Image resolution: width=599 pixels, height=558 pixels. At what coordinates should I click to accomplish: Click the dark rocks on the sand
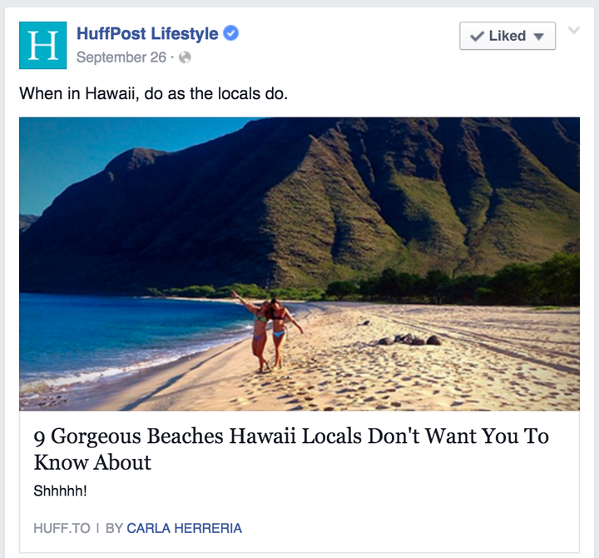[408, 339]
